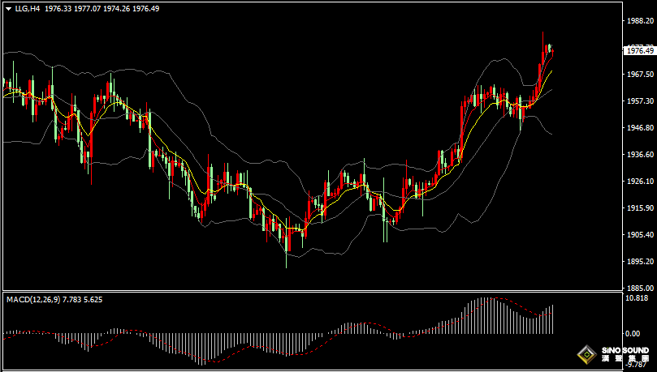
Task: Click the MACD(12,26,9) indicator label
Action: [x=31, y=300]
